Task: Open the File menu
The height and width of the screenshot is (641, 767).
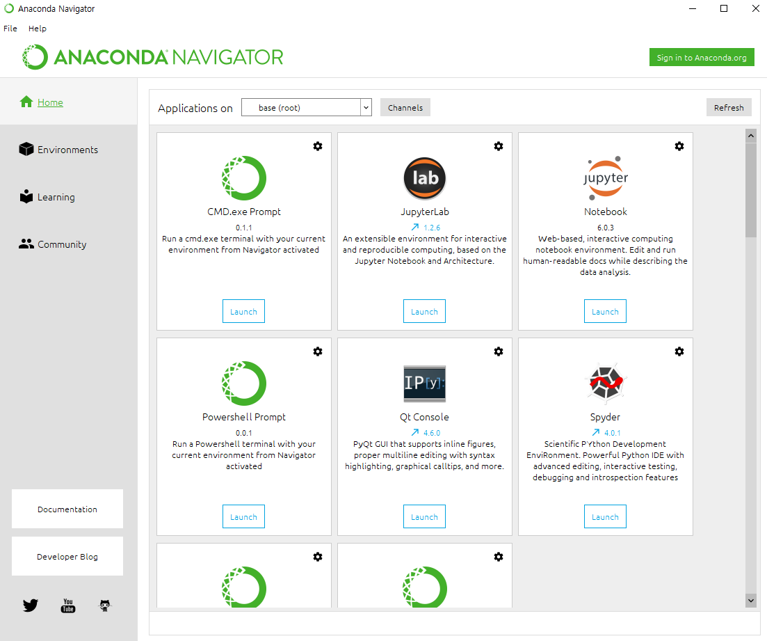Action: pyautogui.click(x=10, y=29)
